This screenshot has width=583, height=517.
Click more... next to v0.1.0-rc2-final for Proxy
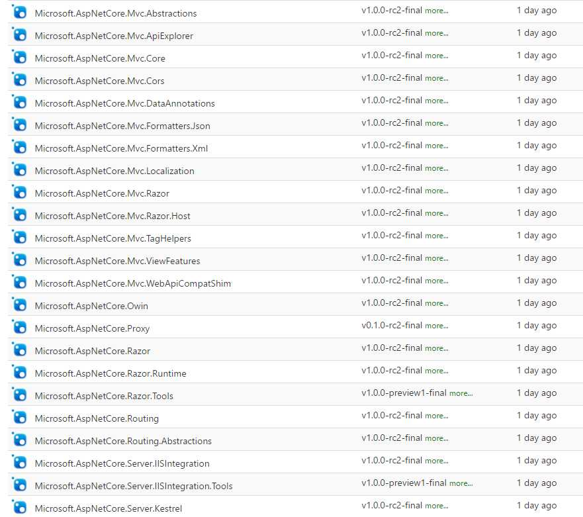pyautogui.click(x=437, y=326)
